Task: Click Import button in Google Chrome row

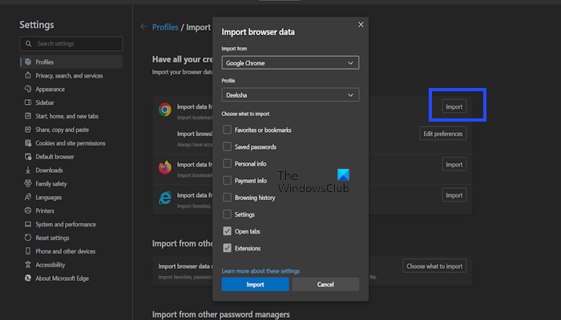Action: 454,106
